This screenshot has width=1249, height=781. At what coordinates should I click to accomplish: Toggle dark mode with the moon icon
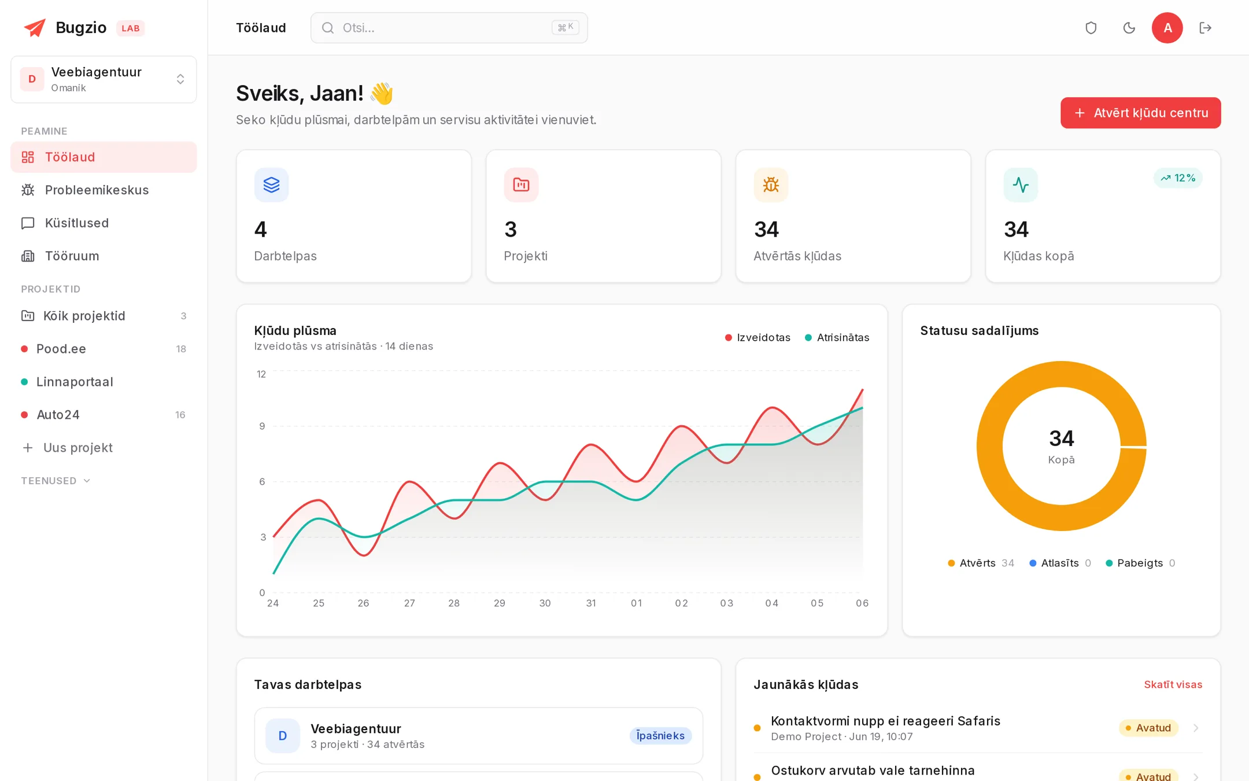click(1129, 28)
